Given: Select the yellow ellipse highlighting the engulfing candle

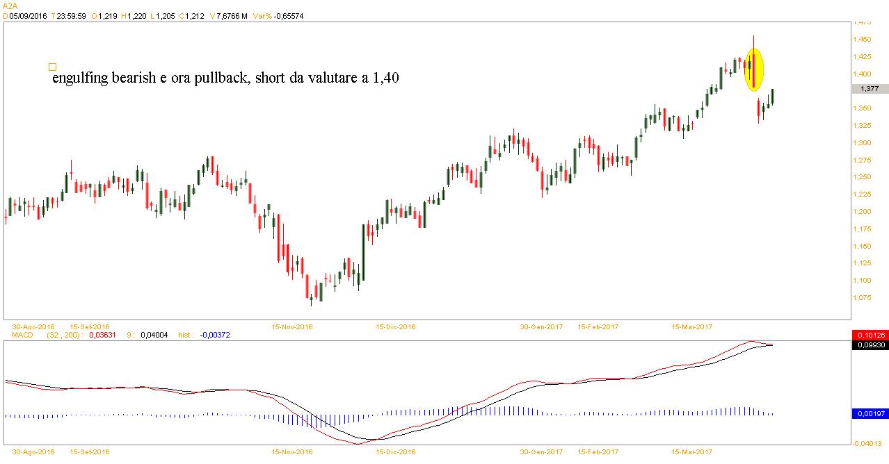Looking at the screenshot, I should click(x=754, y=69).
